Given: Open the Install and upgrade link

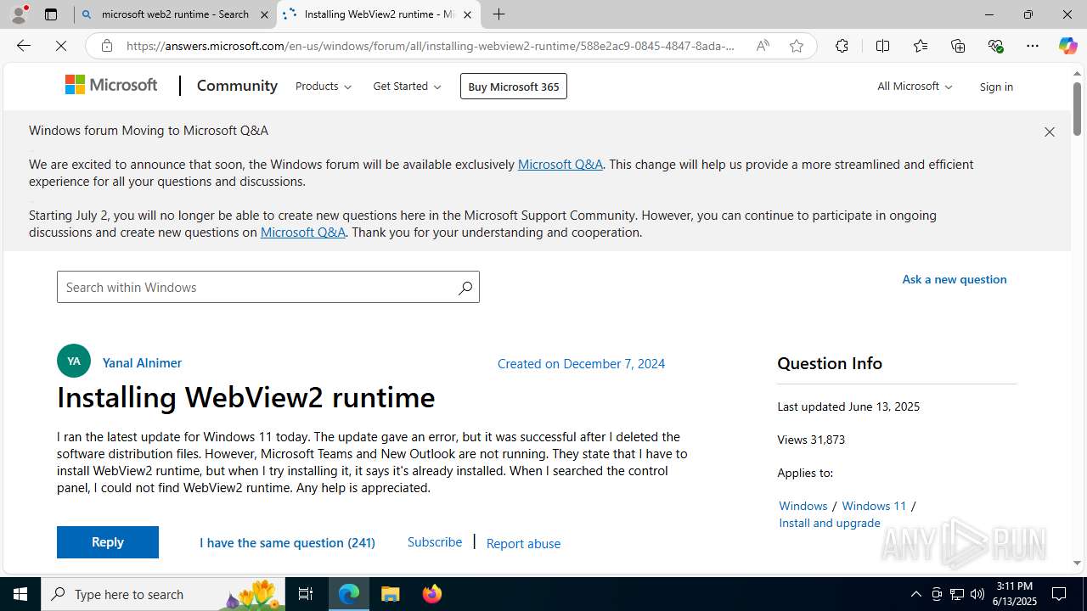Looking at the screenshot, I should 830,523.
